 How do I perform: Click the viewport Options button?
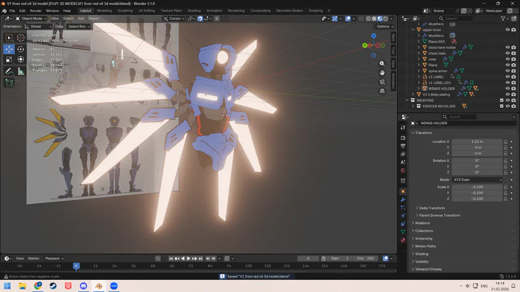(384, 27)
